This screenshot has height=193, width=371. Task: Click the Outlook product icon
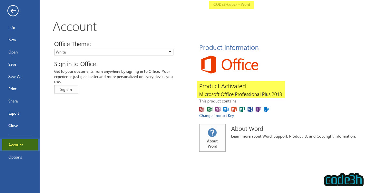[x=226, y=109]
